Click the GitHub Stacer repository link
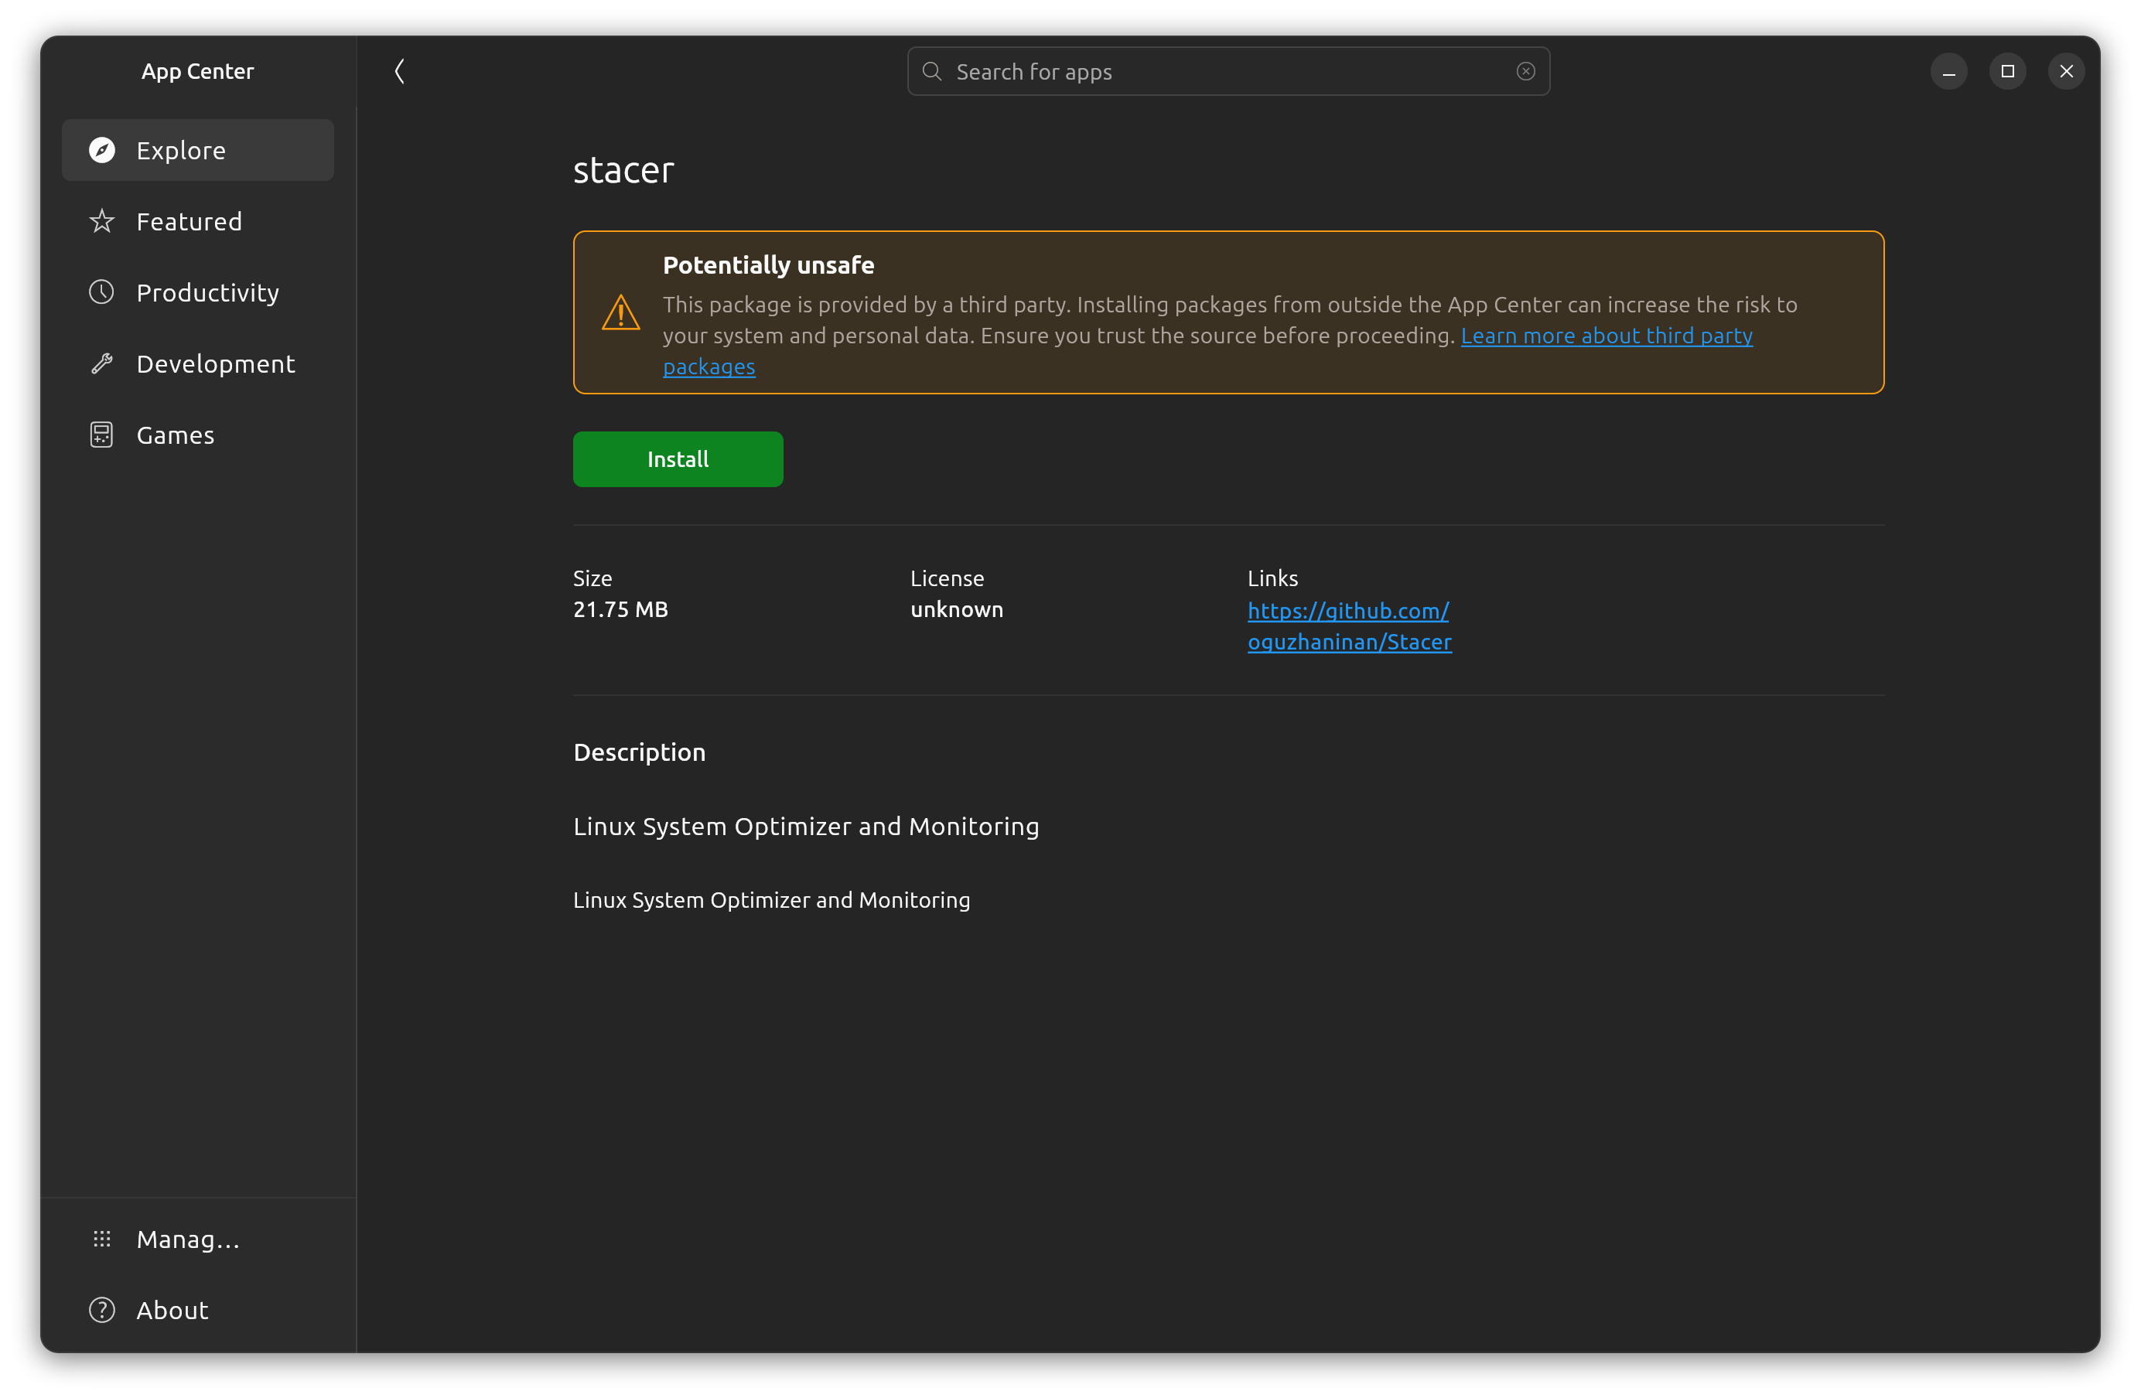The height and width of the screenshot is (1398, 2141). tap(1348, 624)
